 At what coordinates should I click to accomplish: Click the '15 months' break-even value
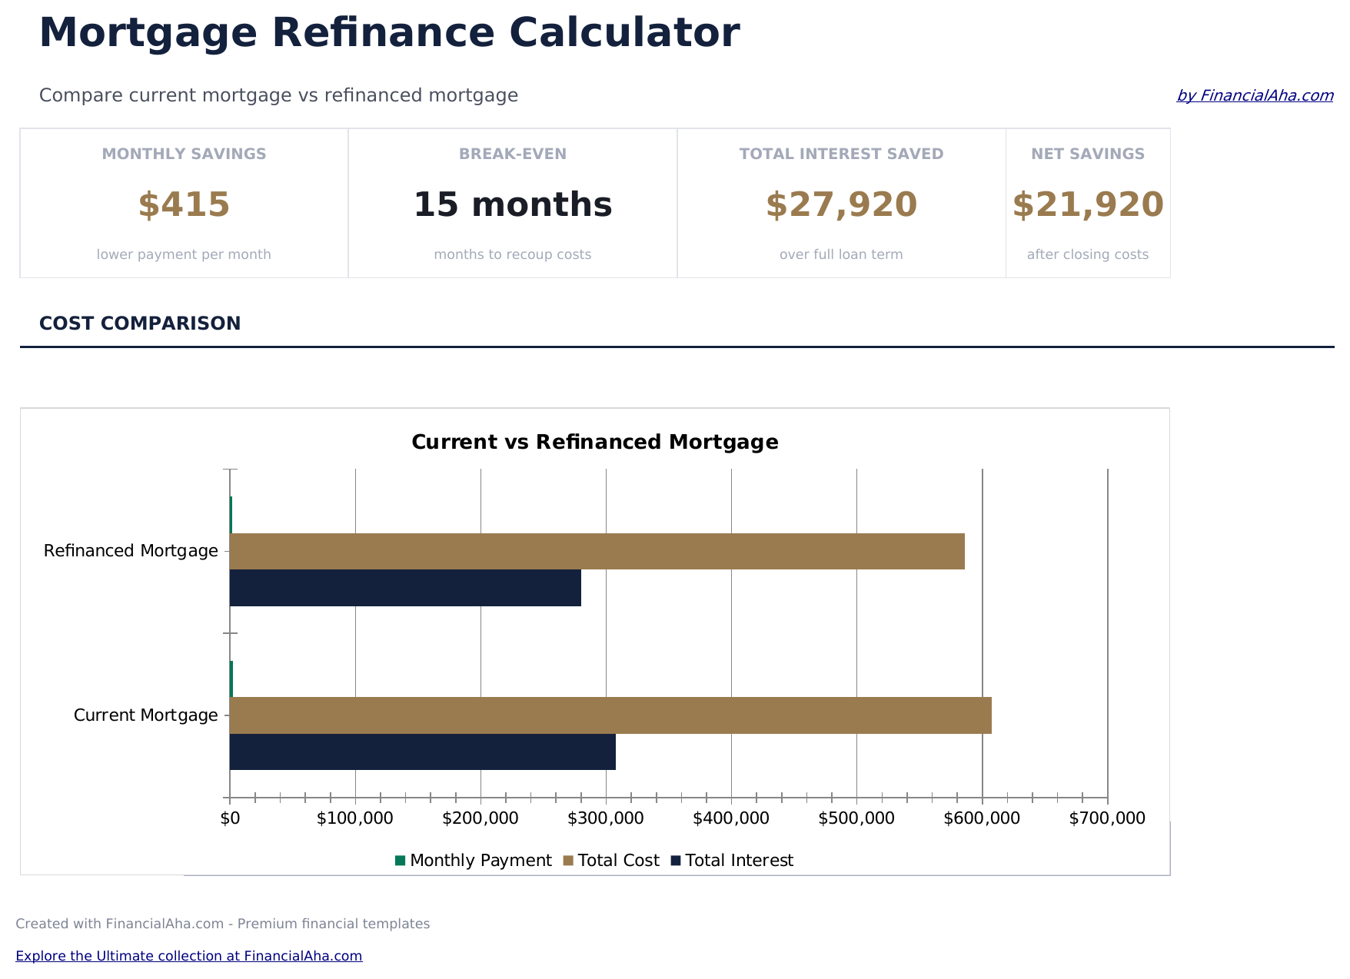512,205
